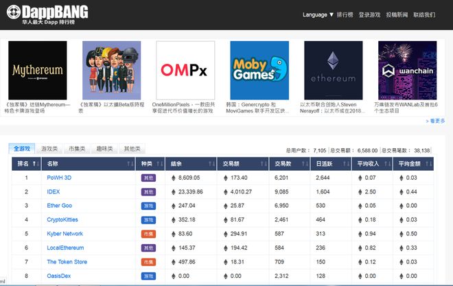Screen dimensions: 453x286
Task: Open the OasisDex link
Action: [x=58, y=276]
